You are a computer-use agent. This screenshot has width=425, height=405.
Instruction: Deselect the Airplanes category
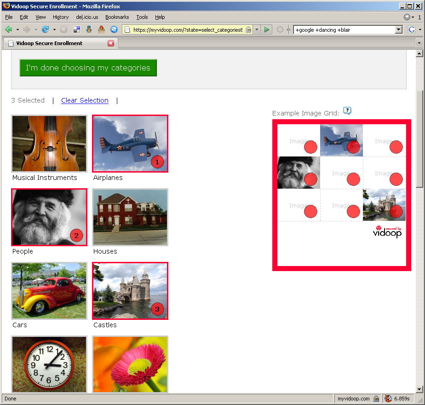[x=130, y=144]
